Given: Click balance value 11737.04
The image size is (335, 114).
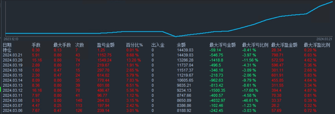Looking at the screenshot, I should [x=185, y=65].
